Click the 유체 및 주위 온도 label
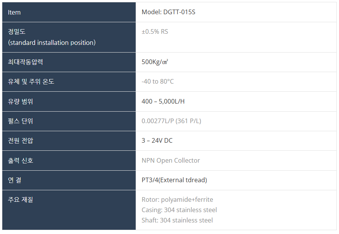Image resolution: width=339 pixels, height=234 pixels. click(x=31, y=82)
